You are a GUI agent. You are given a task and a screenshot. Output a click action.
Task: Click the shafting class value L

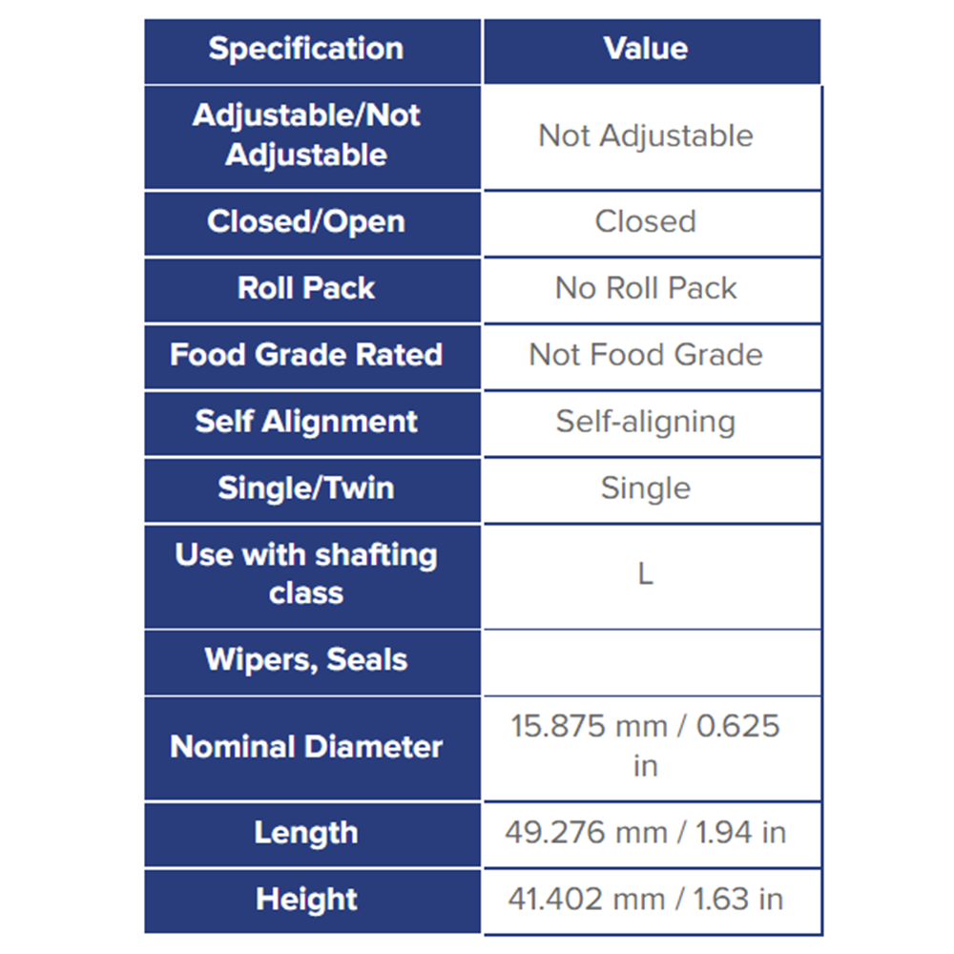click(x=646, y=573)
